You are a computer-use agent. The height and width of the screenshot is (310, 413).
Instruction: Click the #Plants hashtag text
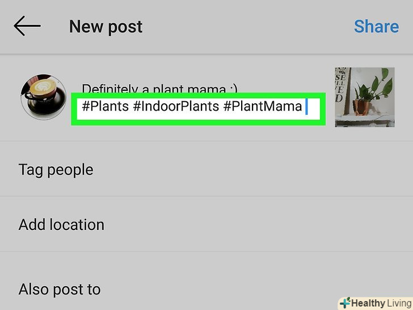(105, 106)
